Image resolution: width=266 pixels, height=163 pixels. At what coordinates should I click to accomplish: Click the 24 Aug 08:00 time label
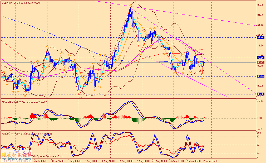(176, 161)
